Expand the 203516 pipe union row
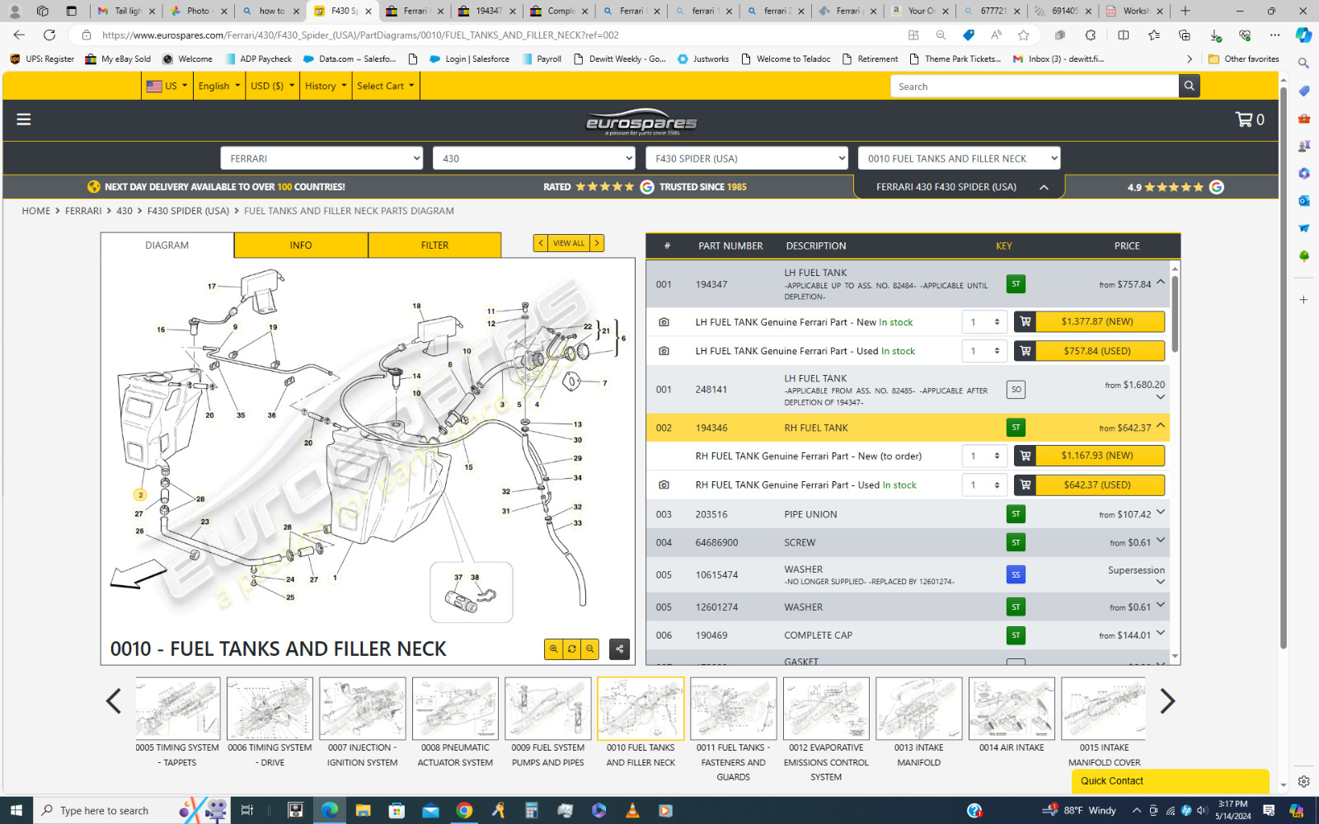The height and width of the screenshot is (824, 1319). click(1161, 512)
